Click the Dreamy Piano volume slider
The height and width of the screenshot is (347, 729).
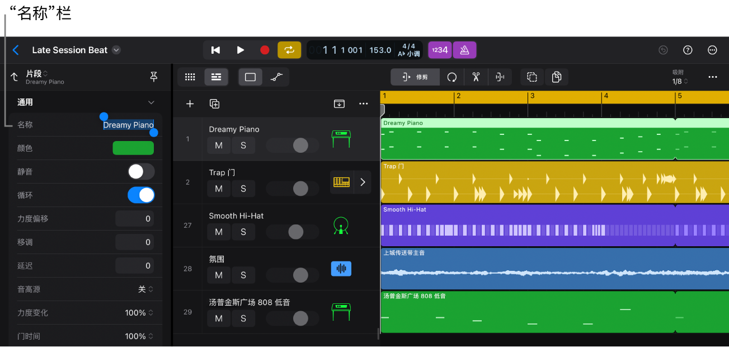(x=293, y=146)
